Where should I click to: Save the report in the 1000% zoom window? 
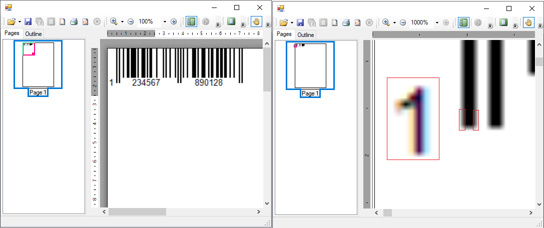[x=300, y=22]
